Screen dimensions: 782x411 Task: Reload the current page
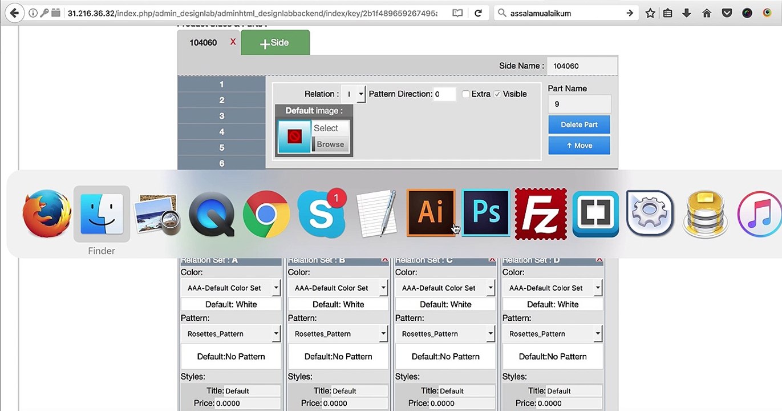click(x=478, y=13)
